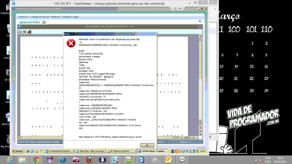The height and width of the screenshot is (164, 292).
Task: Click the exit door icon in toolbar
Action: tap(29, 32)
